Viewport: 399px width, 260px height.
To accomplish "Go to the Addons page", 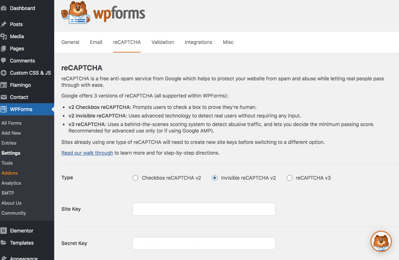I will (x=10, y=173).
